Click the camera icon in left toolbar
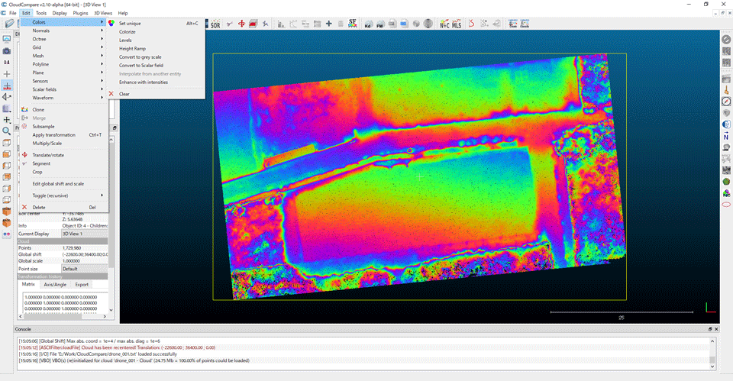This screenshot has width=733, height=381. (x=7, y=50)
